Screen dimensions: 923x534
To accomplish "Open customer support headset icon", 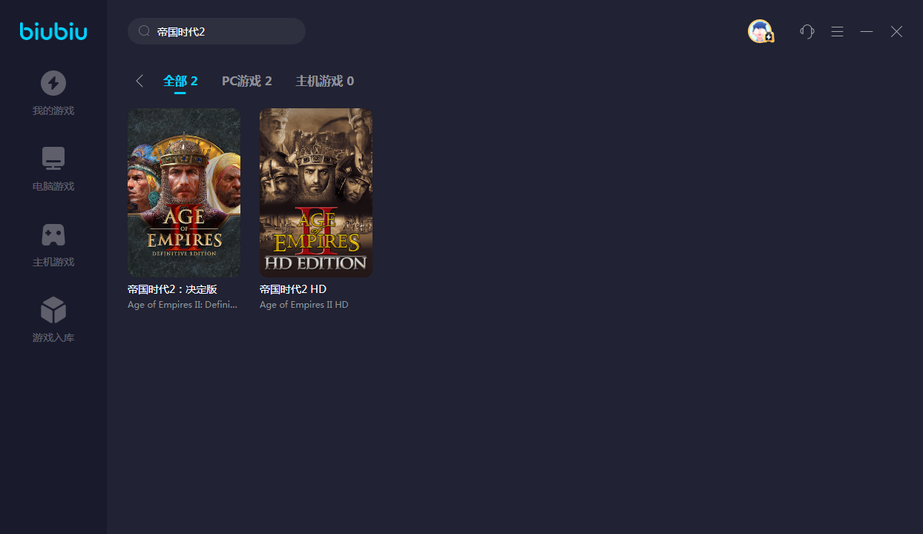I will coord(807,31).
